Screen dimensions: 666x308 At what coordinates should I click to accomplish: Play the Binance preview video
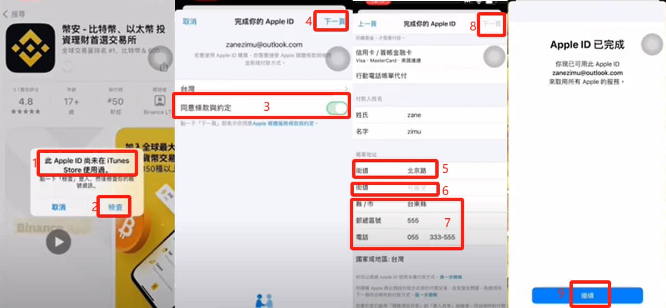click(x=58, y=241)
